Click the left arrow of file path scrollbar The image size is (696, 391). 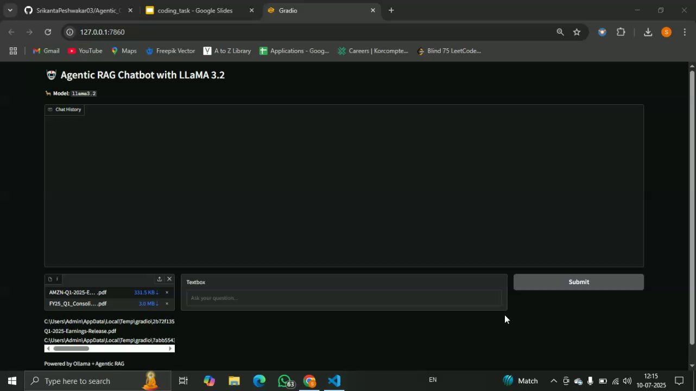tap(48, 349)
